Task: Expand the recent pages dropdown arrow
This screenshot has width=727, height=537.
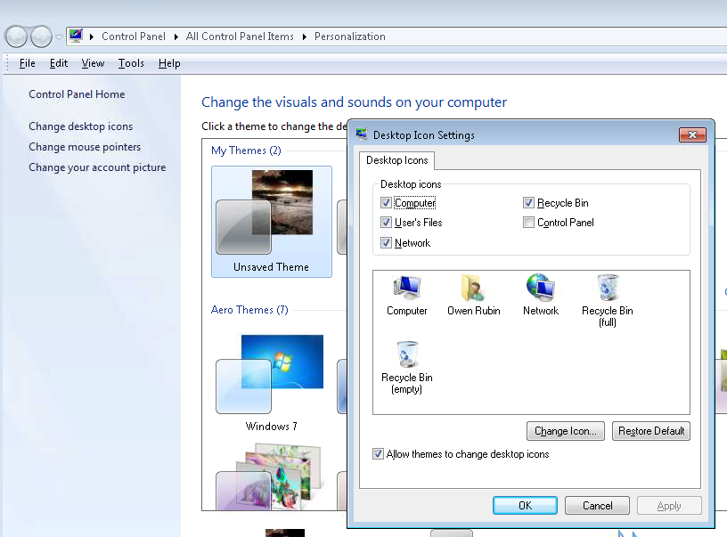Action: (59, 37)
